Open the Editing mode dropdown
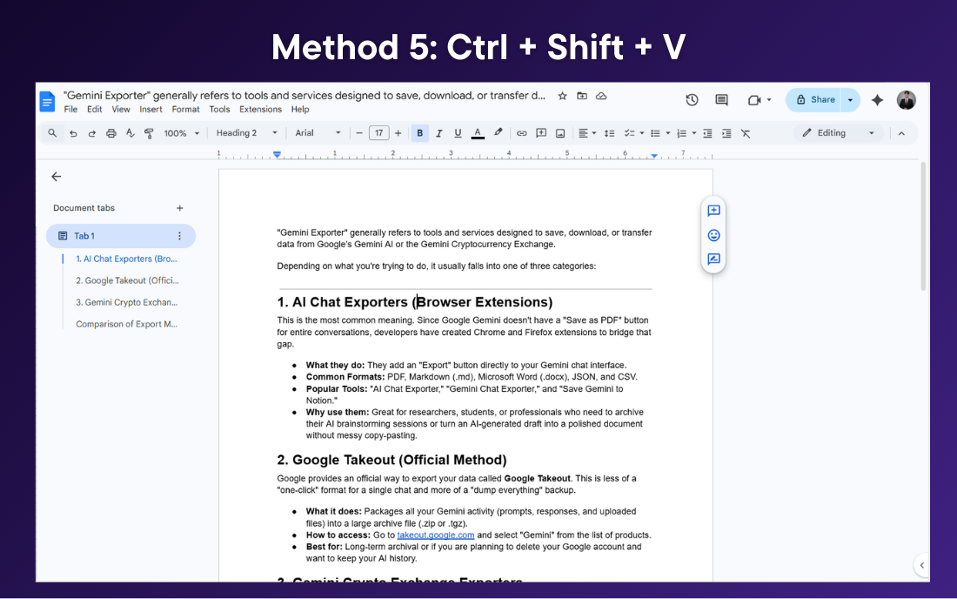This screenshot has width=957, height=599. click(x=839, y=133)
